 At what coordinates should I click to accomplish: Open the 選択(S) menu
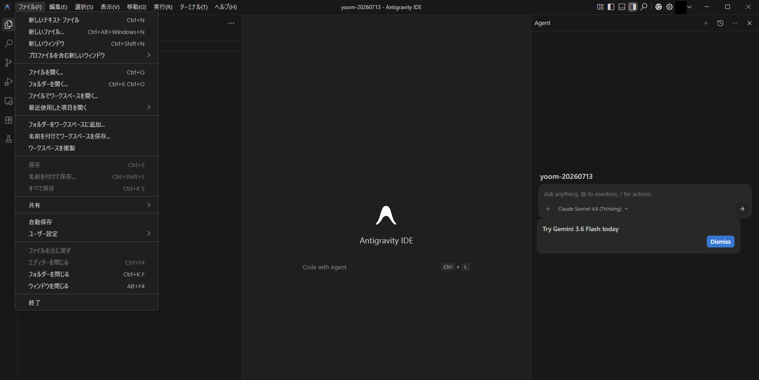(84, 7)
